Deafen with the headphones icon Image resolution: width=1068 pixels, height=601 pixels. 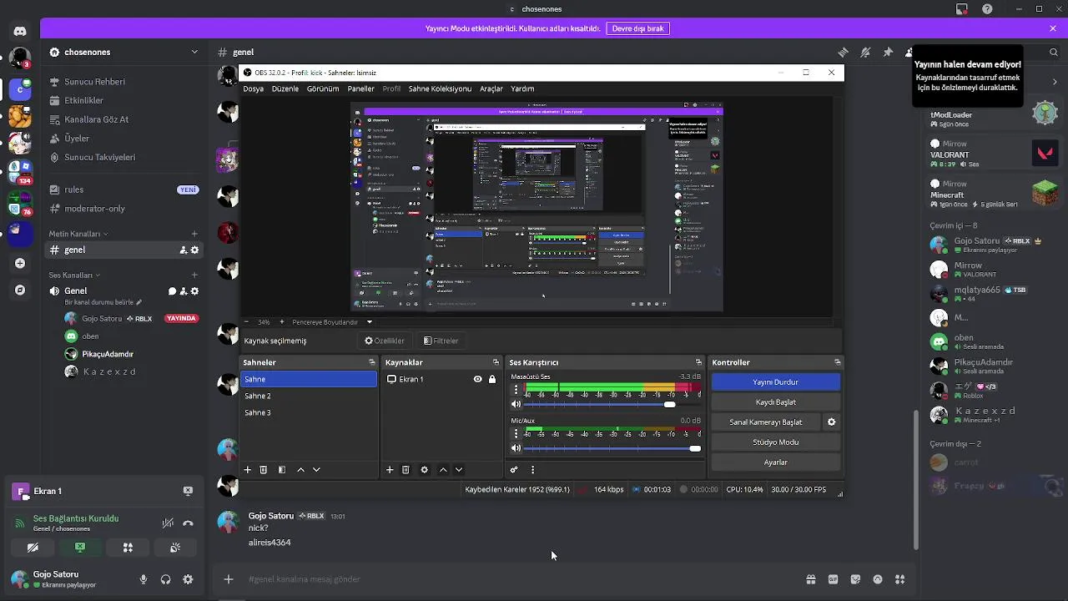pos(165,579)
